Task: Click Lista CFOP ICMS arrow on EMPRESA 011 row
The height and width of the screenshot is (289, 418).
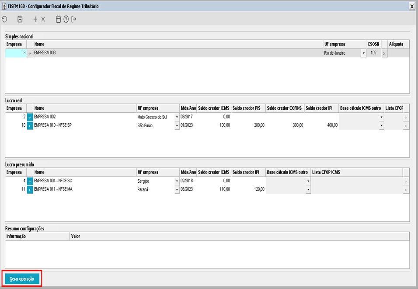Action: coord(406,190)
